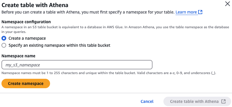Click the orange Create namespace button
The height and width of the screenshot is (107, 232).
pyautogui.click(x=26, y=83)
